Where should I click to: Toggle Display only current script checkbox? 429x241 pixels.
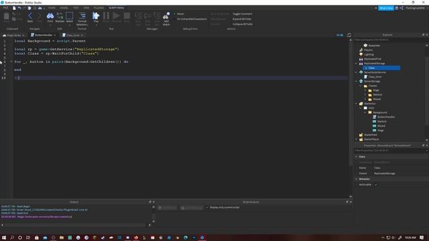click(x=207, y=208)
